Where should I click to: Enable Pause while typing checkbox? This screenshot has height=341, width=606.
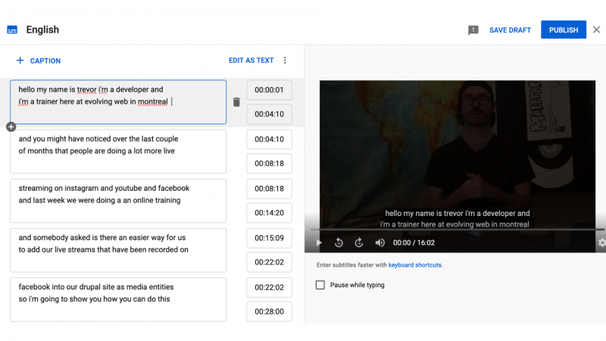point(320,285)
